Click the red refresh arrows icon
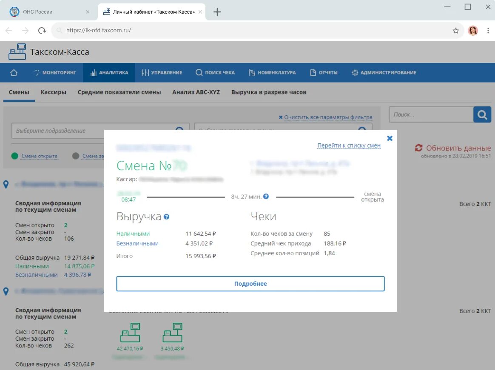Screen dimensions: 495x370 tap(419, 148)
